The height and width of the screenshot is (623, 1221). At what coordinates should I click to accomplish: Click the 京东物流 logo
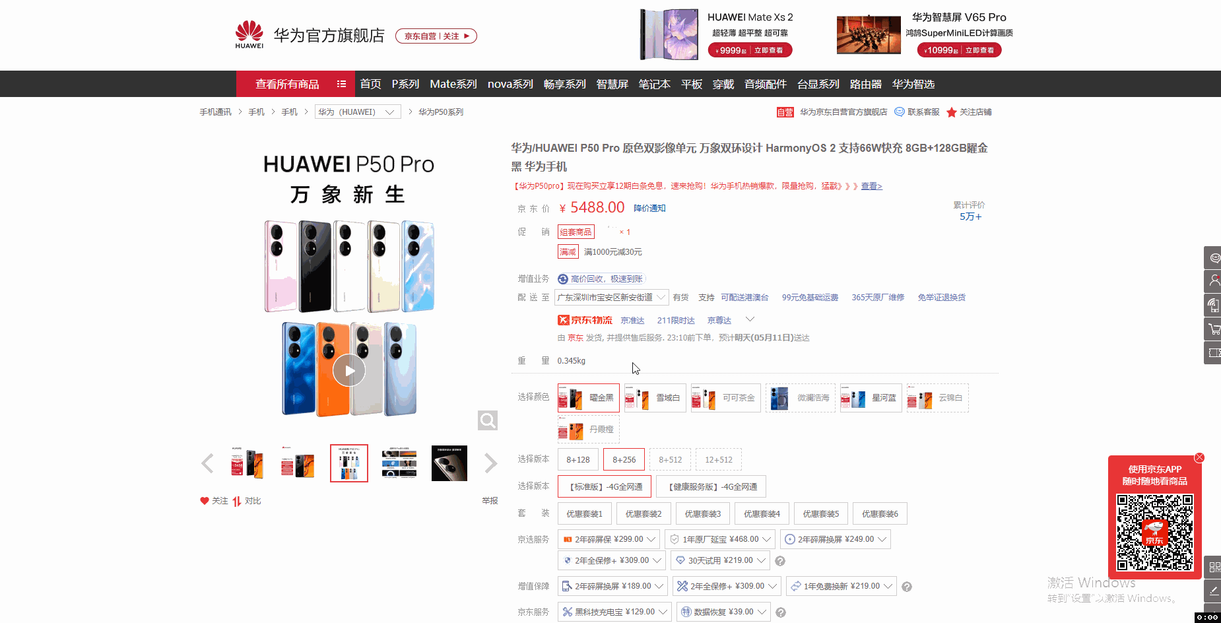tap(585, 320)
